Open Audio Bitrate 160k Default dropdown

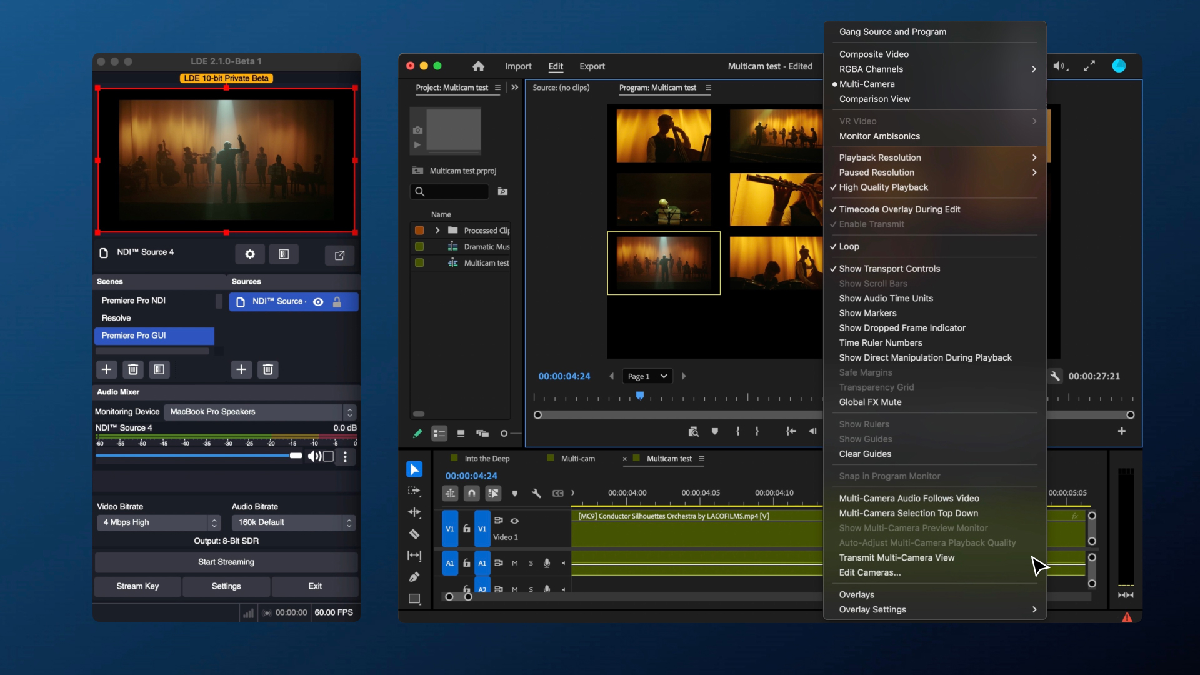pyautogui.click(x=294, y=522)
